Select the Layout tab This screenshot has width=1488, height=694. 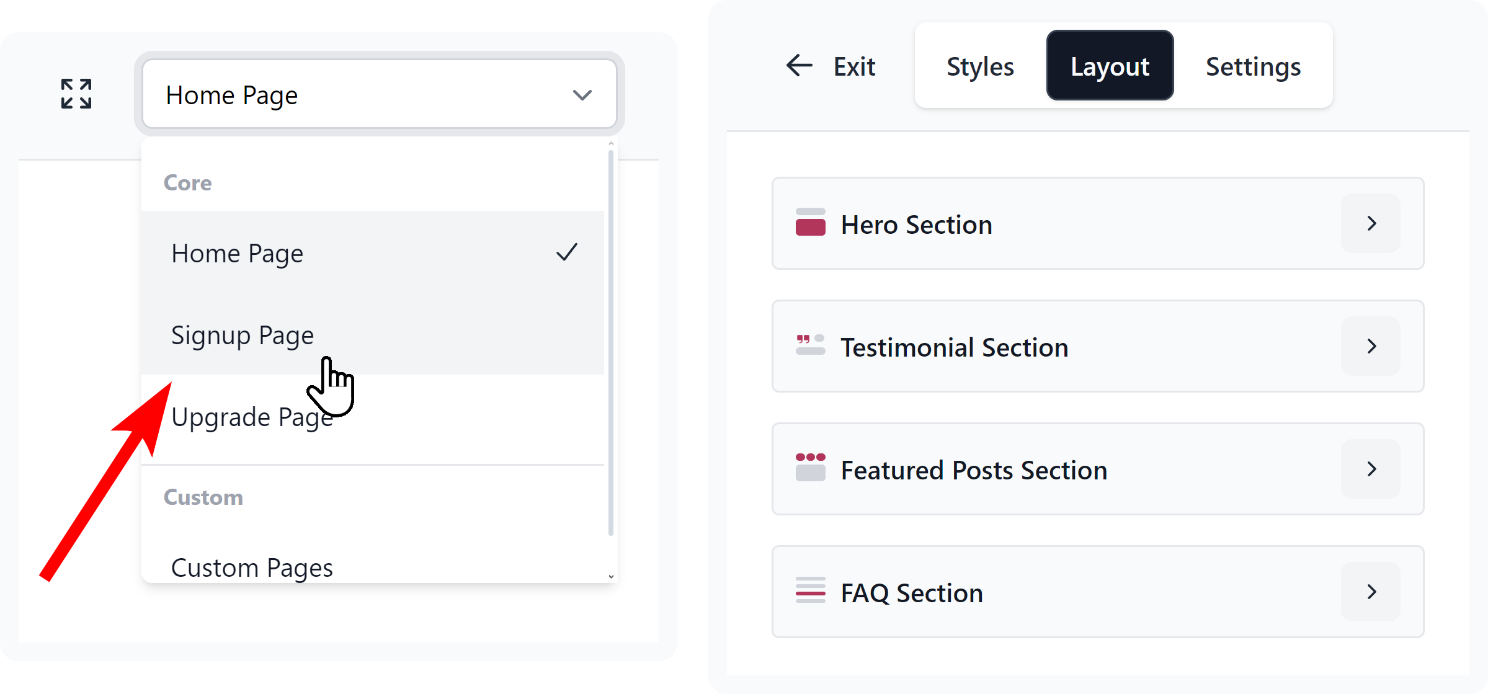(1110, 66)
